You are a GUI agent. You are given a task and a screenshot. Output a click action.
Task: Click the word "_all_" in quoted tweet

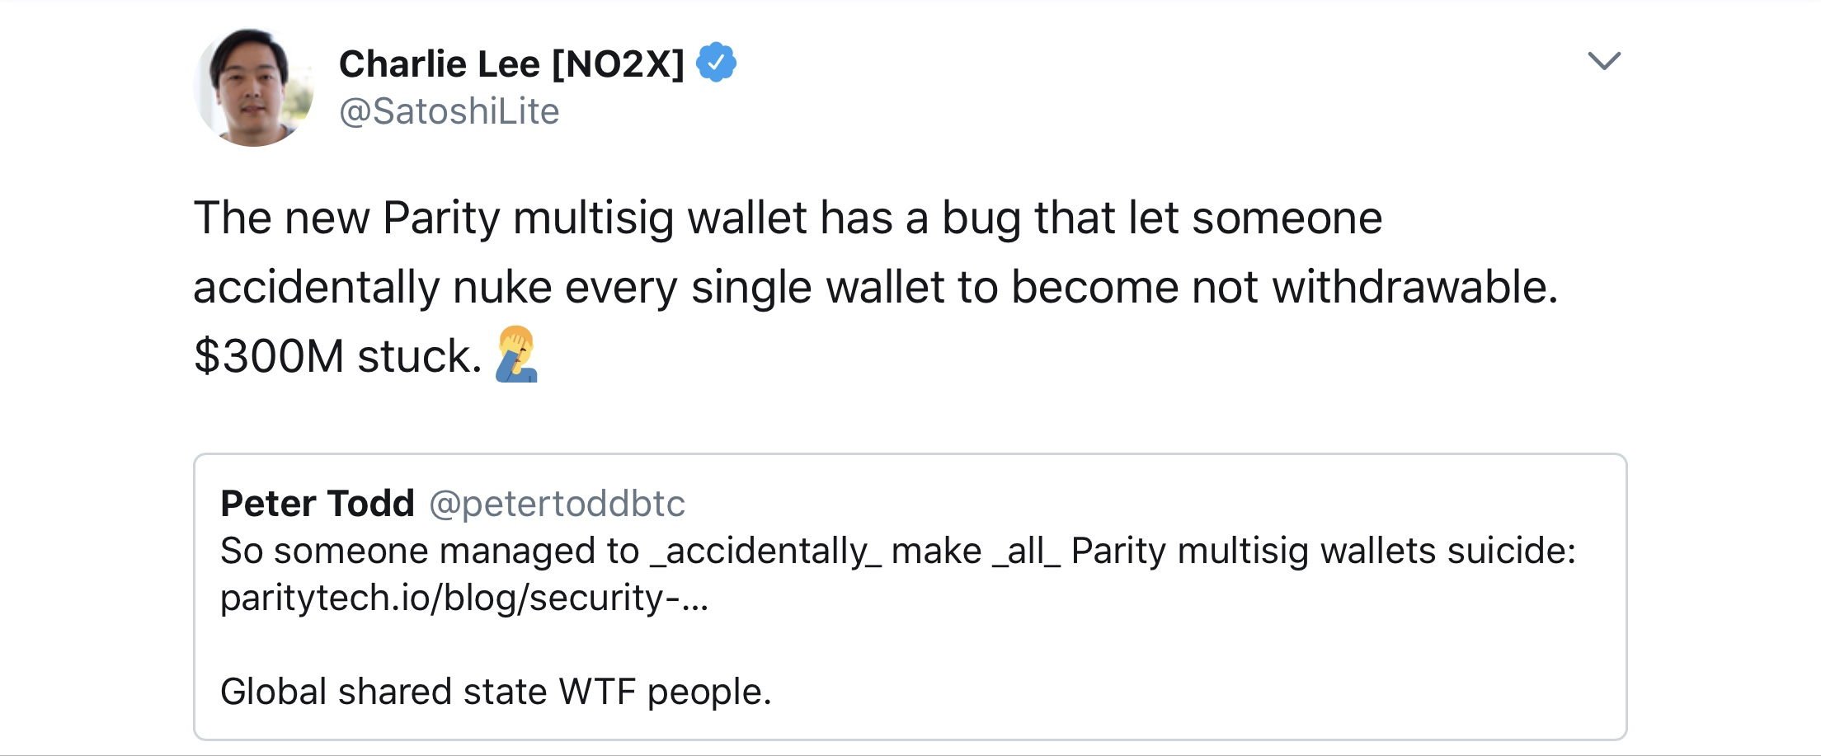click(x=1025, y=551)
